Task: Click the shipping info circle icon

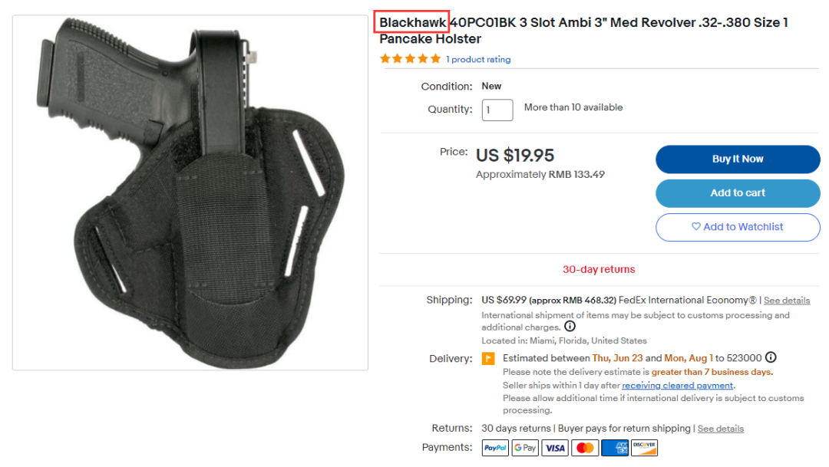Action: click(570, 327)
